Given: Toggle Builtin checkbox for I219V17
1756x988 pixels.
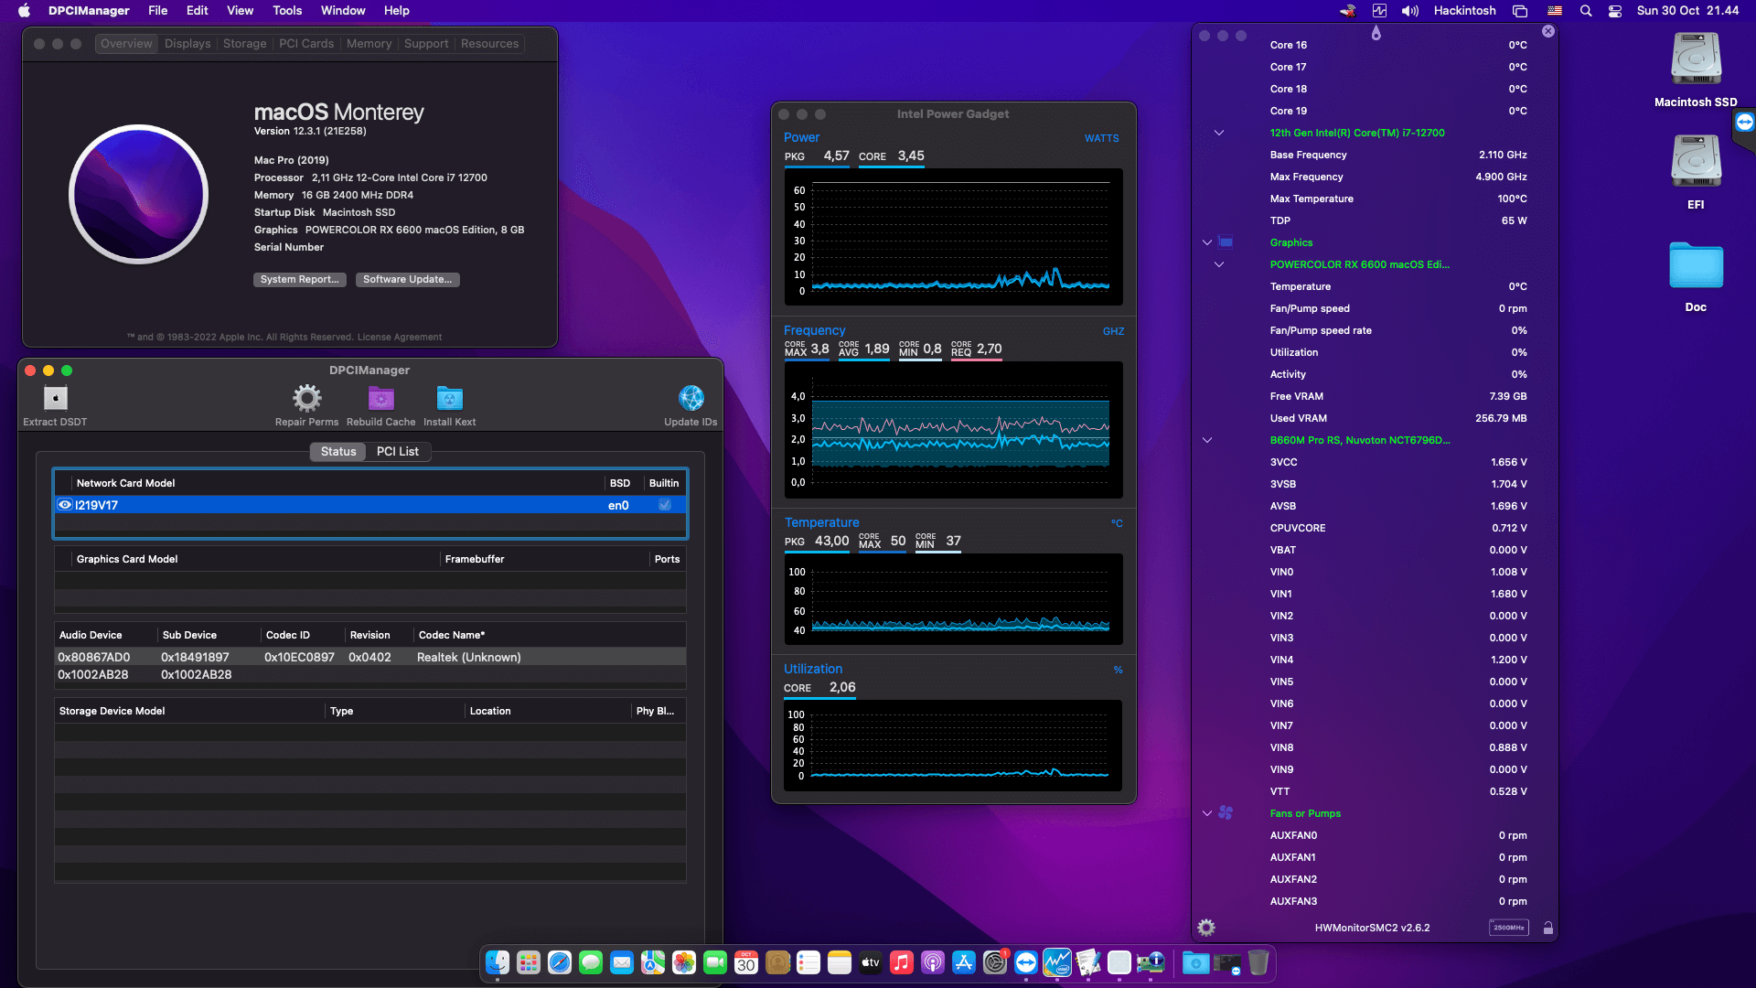Looking at the screenshot, I should 665,505.
